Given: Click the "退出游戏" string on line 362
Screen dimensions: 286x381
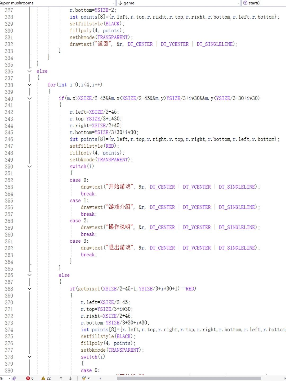Looking at the screenshot, I should point(119,248).
